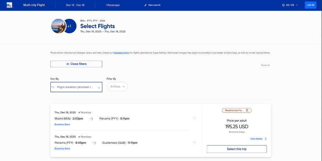Screen dimensions: 322x161
Task: Click the info icon beside GS / EN
Action: click(283, 5)
